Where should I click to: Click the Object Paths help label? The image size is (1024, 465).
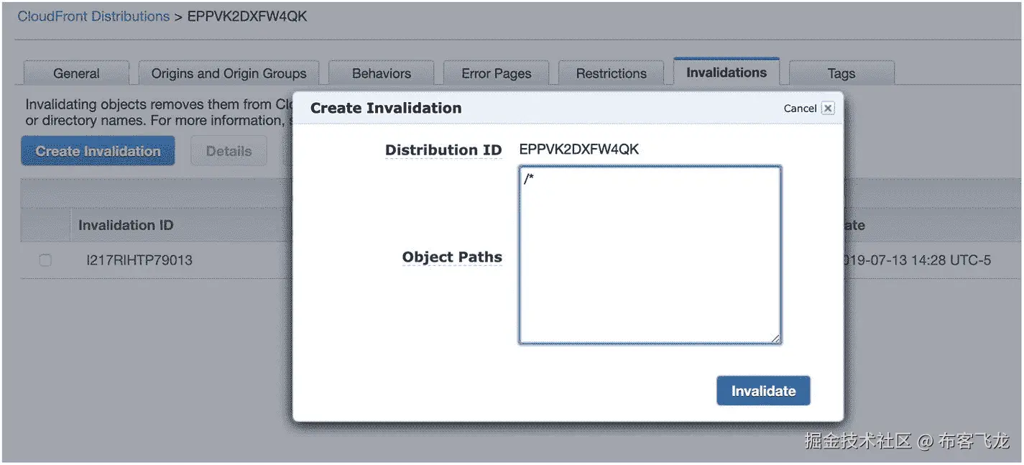click(452, 257)
